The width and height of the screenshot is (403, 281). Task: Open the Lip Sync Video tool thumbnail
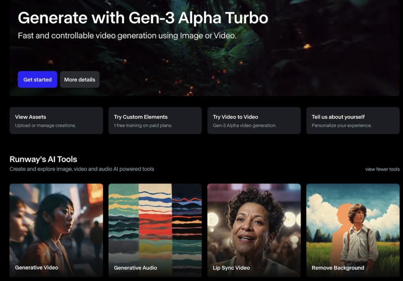(x=254, y=224)
